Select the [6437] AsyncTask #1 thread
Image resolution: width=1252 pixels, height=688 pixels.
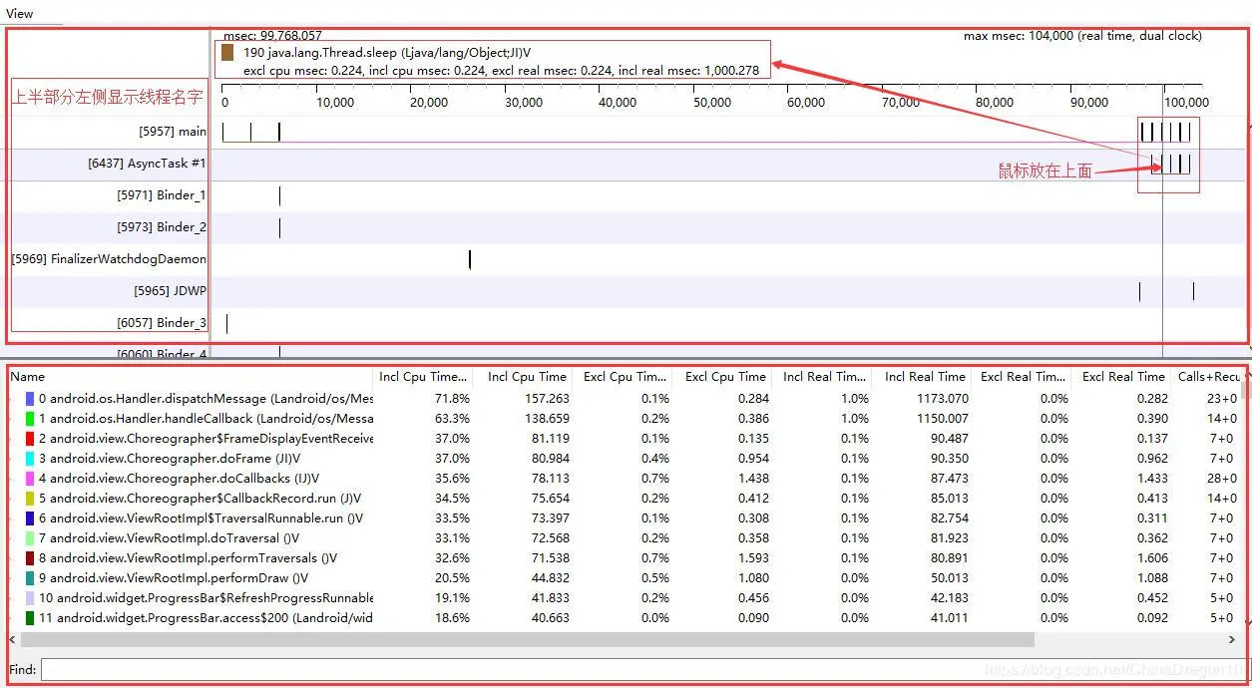click(x=147, y=164)
